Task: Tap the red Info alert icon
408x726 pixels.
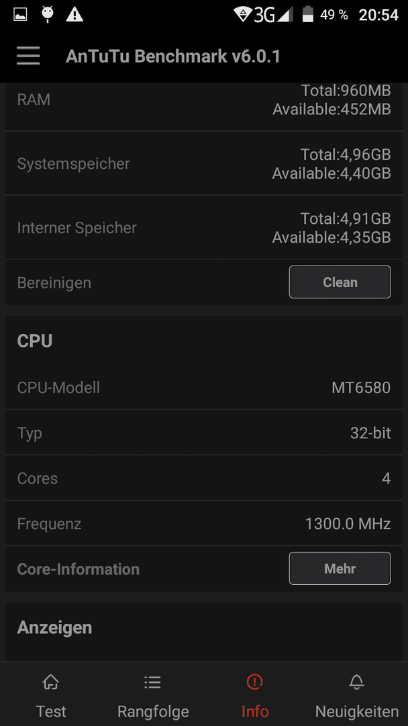Action: 254,682
